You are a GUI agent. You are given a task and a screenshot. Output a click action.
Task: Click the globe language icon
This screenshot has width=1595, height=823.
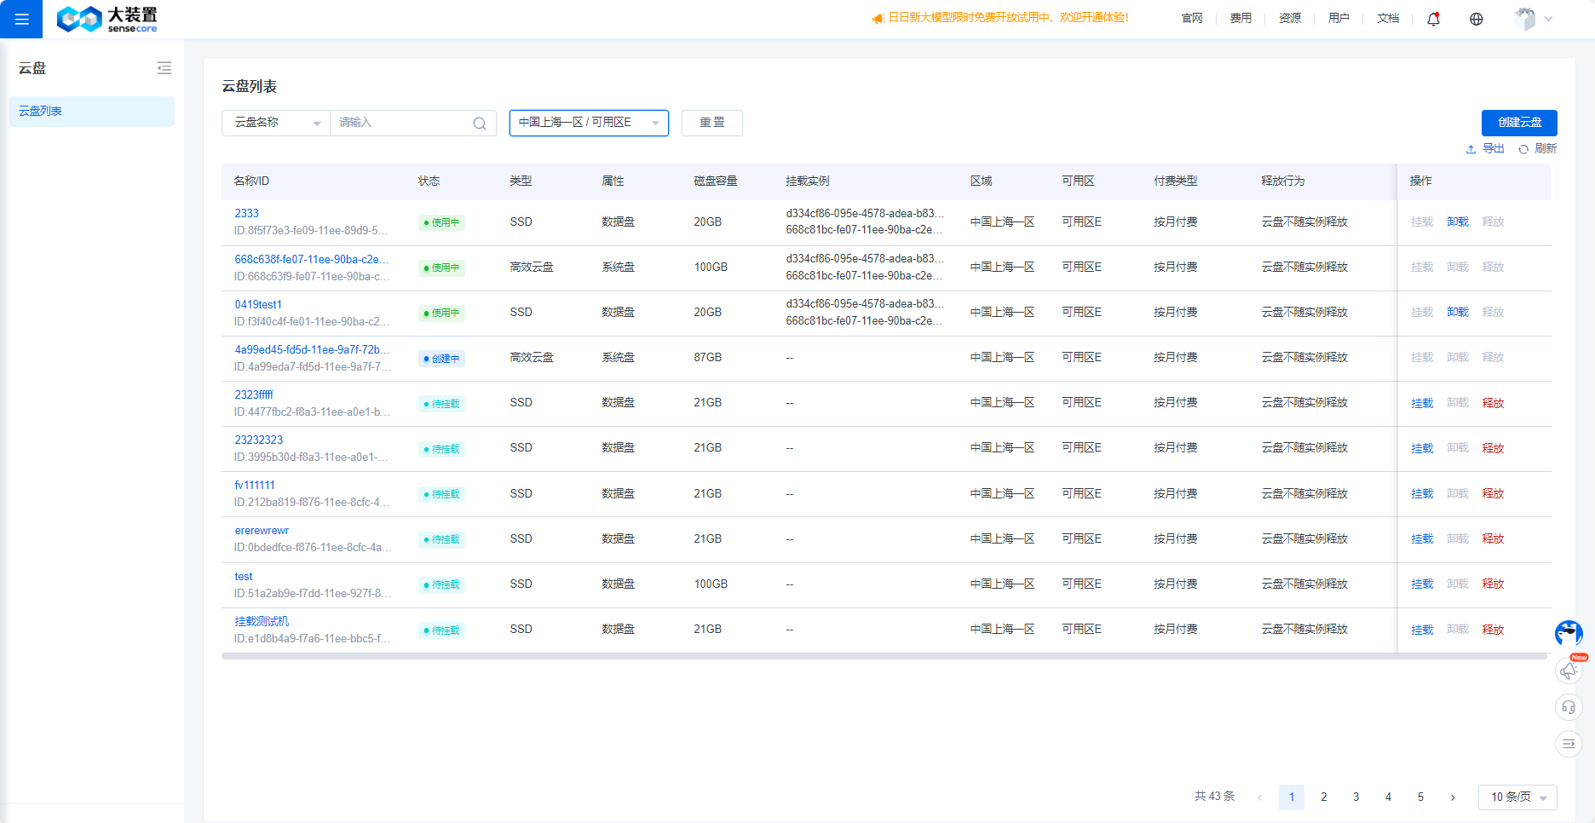click(1476, 19)
